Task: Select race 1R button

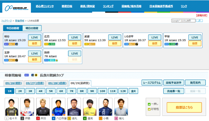Action: click(10, 91)
